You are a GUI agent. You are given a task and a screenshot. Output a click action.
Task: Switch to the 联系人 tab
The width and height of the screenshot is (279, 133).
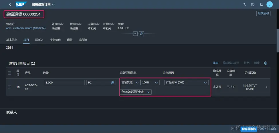click(x=39, y=40)
